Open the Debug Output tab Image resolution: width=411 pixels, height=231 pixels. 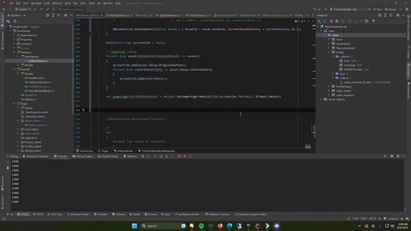coord(82,157)
